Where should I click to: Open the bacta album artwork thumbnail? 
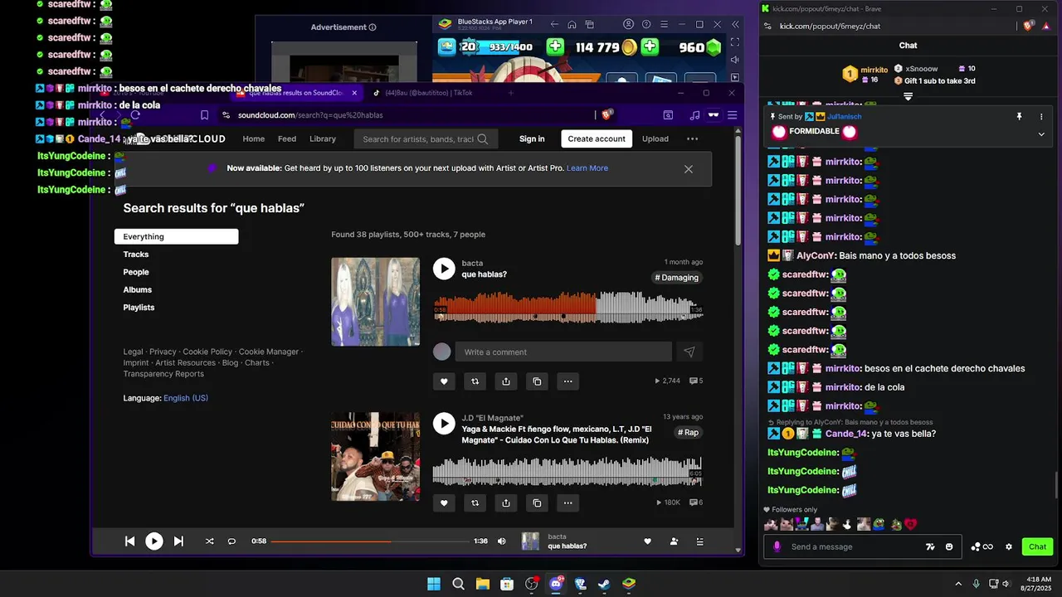375,302
